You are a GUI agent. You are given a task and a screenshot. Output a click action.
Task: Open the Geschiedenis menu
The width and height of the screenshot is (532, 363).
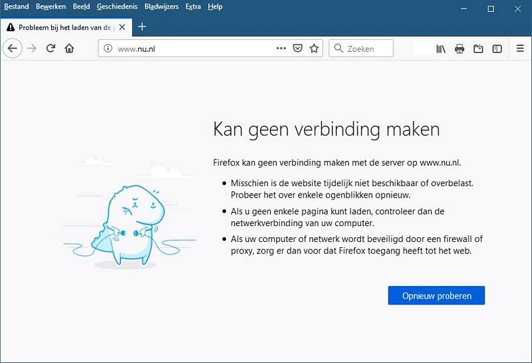tap(117, 7)
